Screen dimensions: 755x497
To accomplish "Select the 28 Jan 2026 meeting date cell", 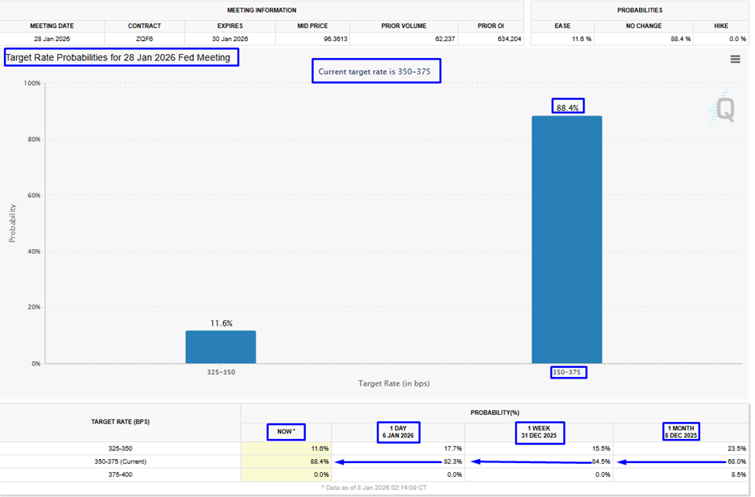I will 52,38.
